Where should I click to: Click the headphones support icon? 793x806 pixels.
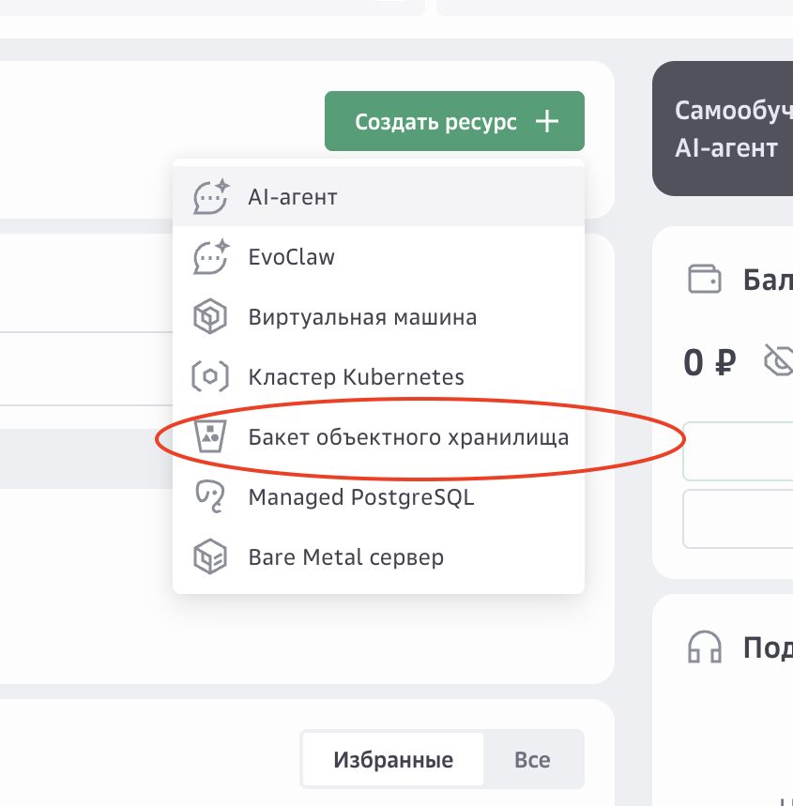[x=704, y=647]
